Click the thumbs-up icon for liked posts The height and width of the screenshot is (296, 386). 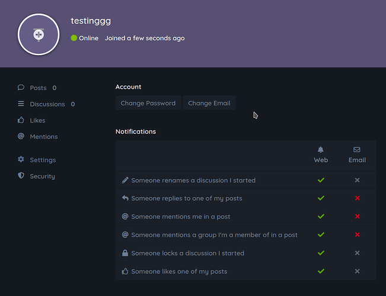[x=125, y=271]
